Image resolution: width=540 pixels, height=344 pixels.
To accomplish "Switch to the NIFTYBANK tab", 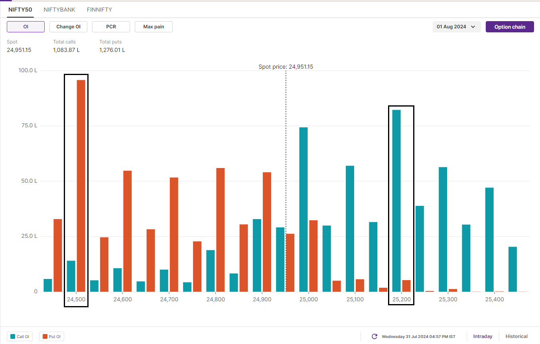I will 59,10.
